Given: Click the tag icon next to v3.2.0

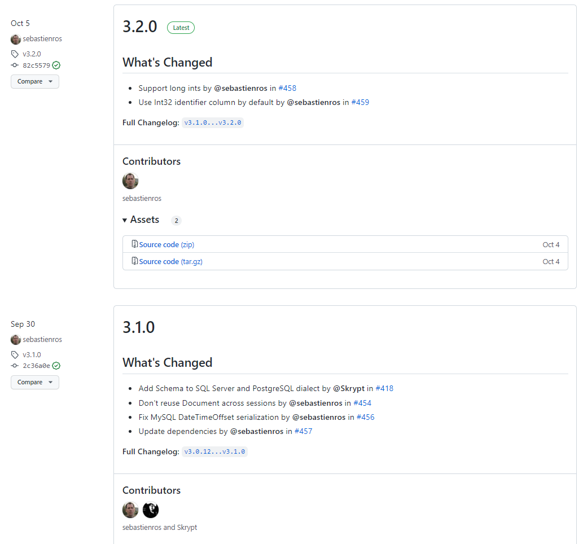Looking at the screenshot, I should click(15, 54).
